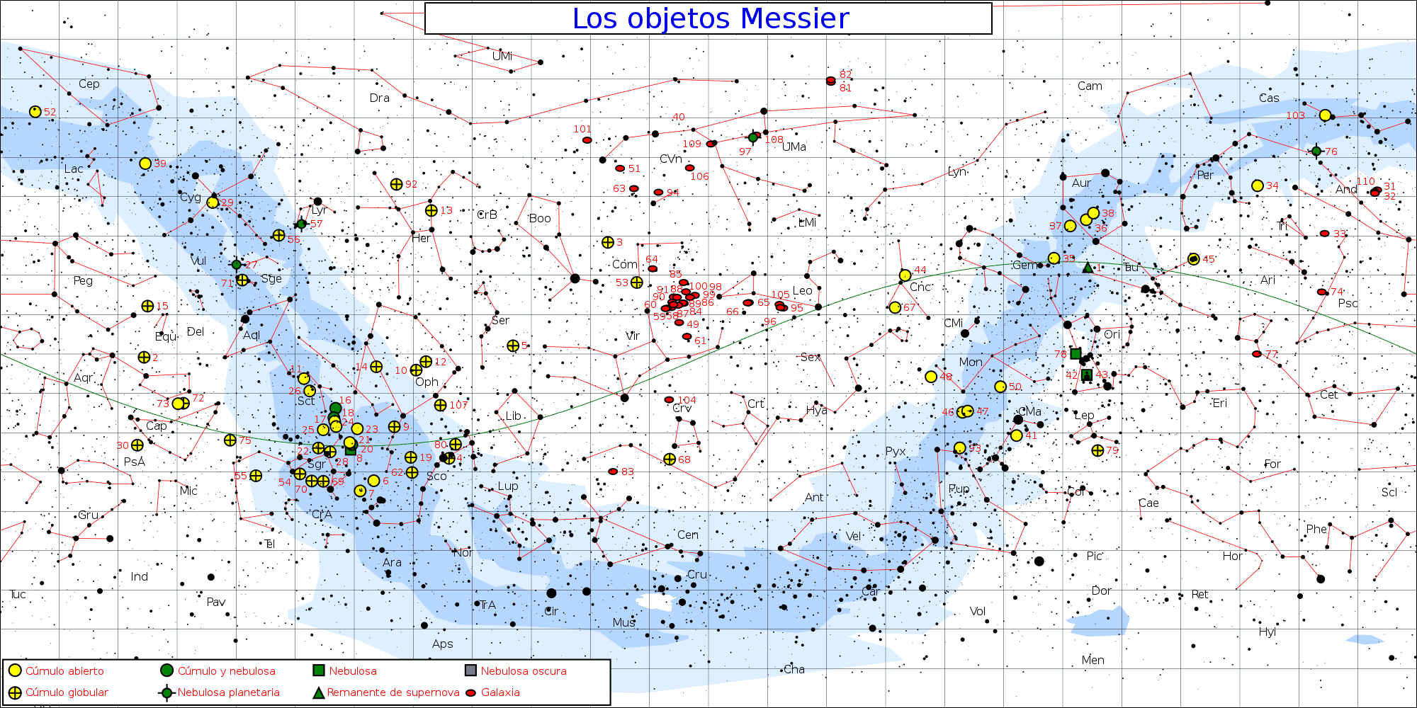Select the M77 galaxy marker

coord(1257,354)
